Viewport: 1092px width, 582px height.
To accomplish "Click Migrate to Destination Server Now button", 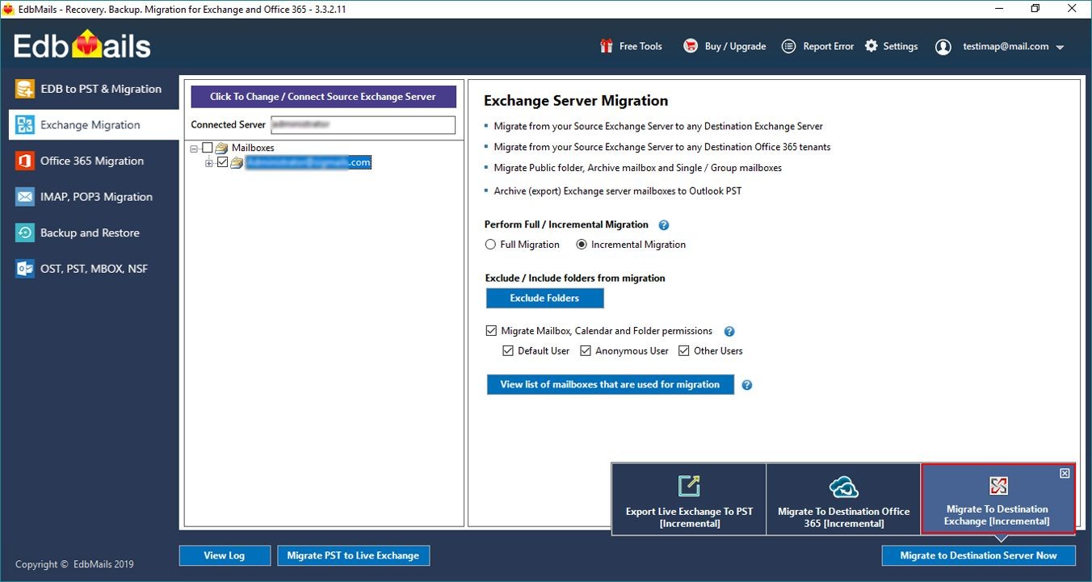I will 978,555.
